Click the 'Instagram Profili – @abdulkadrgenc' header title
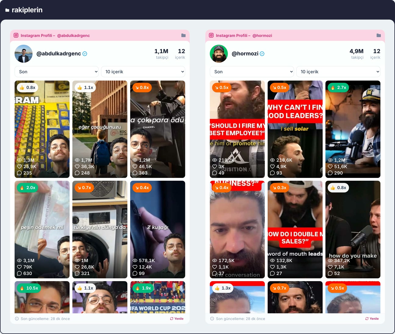 tap(55, 36)
